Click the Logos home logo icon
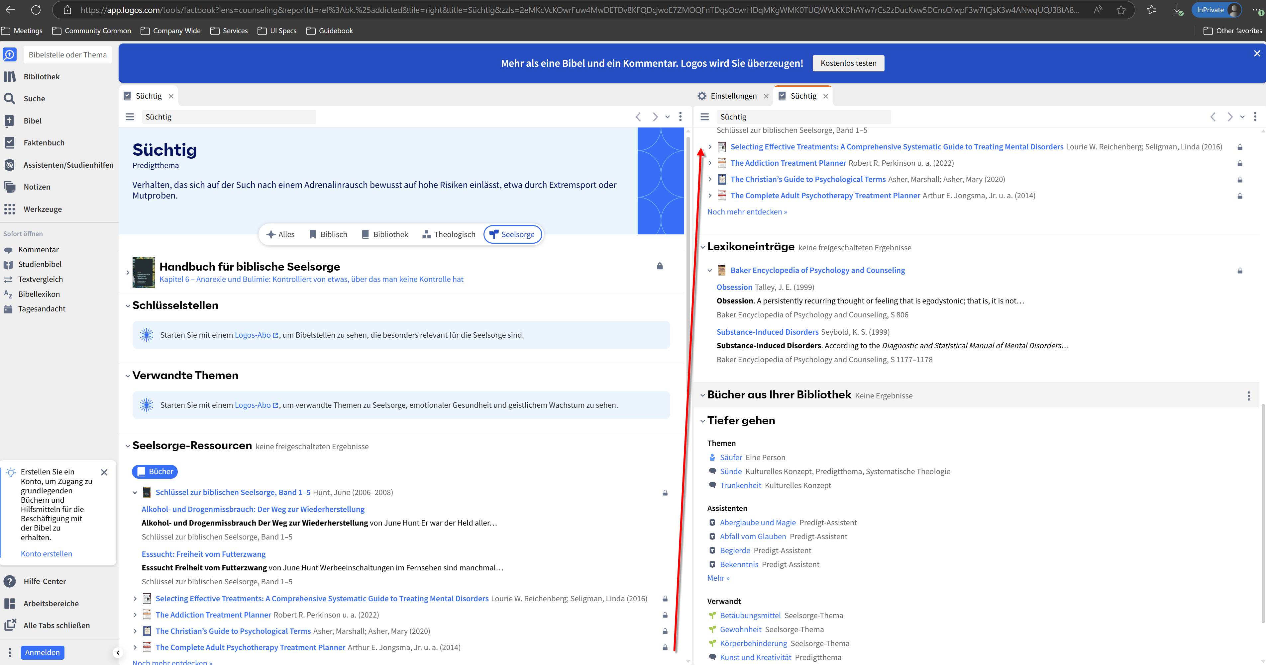The image size is (1266, 665). point(9,54)
